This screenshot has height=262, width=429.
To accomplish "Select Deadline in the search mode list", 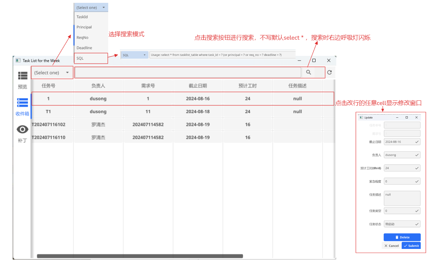I will click(84, 48).
